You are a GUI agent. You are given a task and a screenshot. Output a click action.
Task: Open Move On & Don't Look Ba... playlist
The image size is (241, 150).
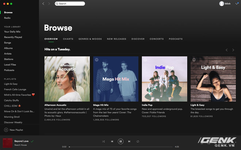point(19,111)
